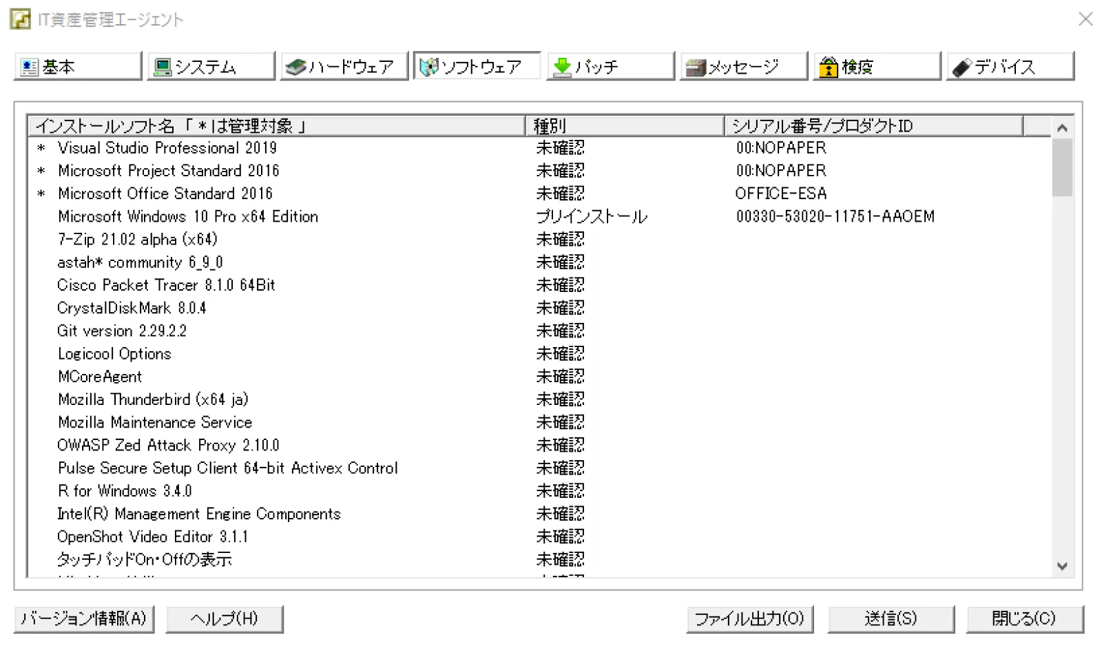Click the scrollbar up arrow

(1062, 127)
